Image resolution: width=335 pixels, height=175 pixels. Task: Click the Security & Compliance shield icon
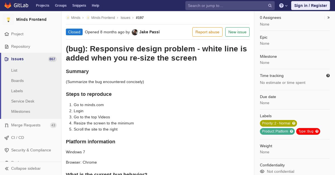(x=7, y=150)
